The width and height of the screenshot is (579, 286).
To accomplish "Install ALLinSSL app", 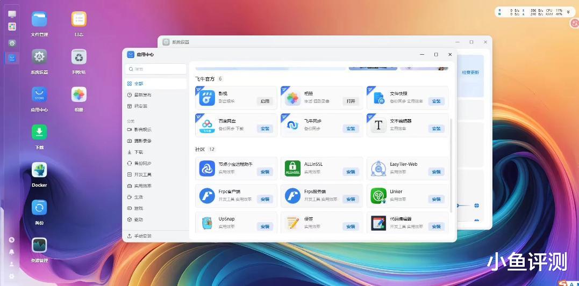I will click(x=351, y=172).
